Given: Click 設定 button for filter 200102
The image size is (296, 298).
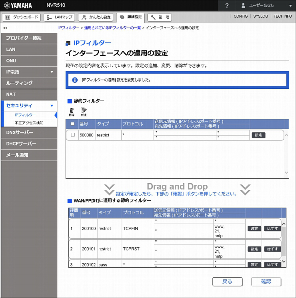Looking at the screenshot, I should tap(254, 264).
